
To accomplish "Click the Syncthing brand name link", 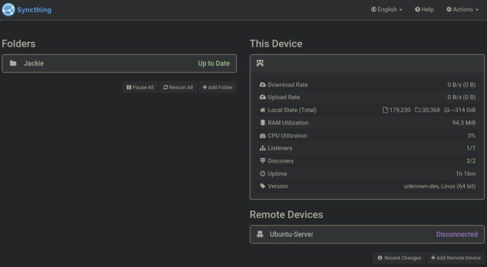I will click(34, 10).
